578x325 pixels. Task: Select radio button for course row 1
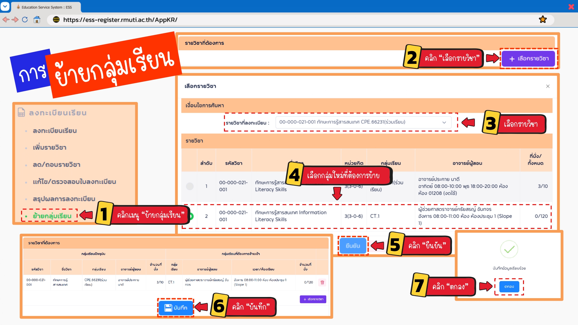click(190, 186)
